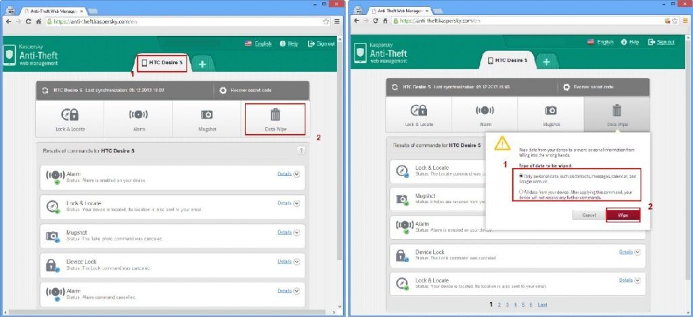The height and width of the screenshot is (317, 693).
Task: Open Chrome menu icon in left window
Action: (x=337, y=21)
